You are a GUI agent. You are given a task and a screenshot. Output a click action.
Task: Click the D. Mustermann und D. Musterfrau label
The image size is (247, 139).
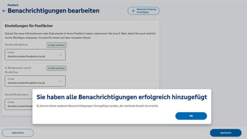pyautogui.click(x=18, y=70)
